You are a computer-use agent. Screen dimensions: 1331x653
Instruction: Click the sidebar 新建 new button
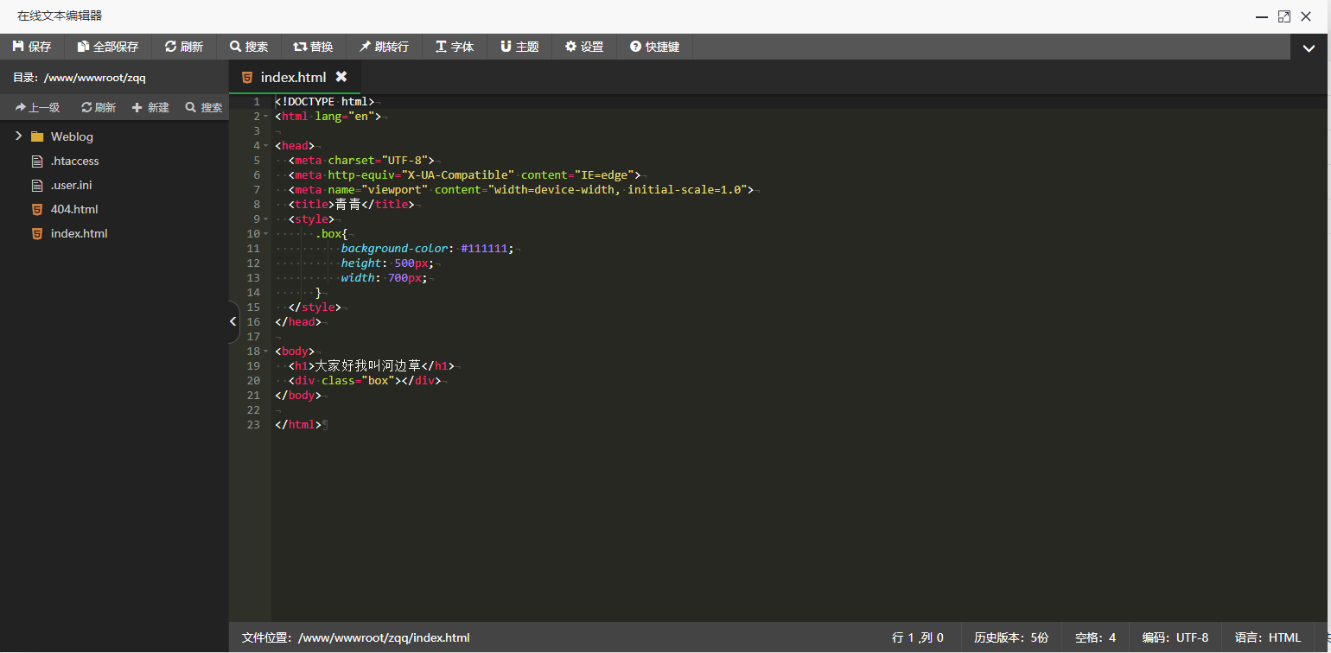coord(150,108)
